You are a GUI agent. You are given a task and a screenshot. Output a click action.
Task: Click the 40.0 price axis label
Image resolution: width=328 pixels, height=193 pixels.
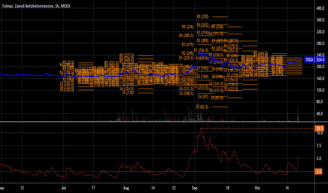coord(320,114)
